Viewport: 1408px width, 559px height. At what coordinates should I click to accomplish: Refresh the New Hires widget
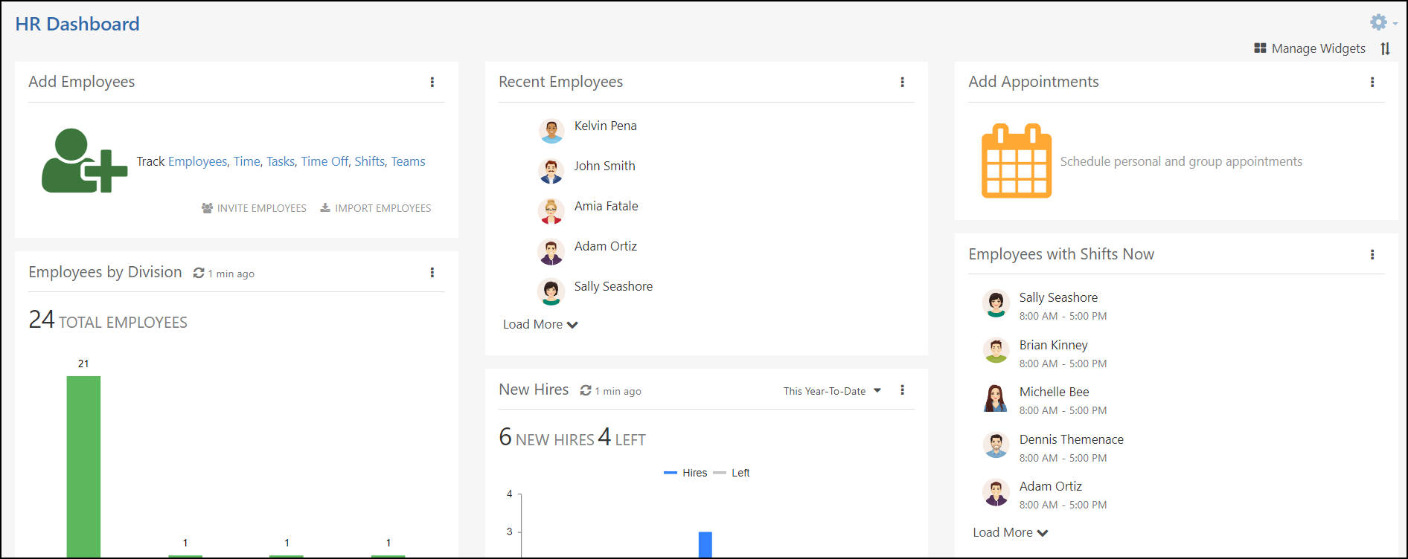(586, 390)
